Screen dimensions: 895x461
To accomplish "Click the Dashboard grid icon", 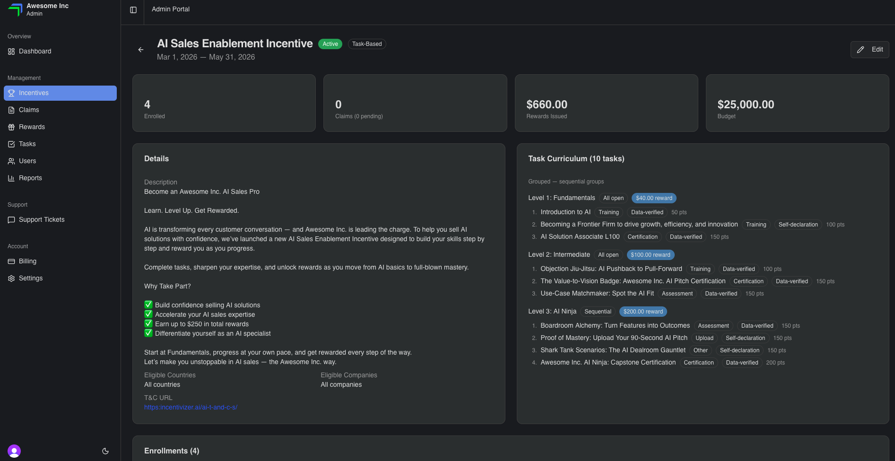I will tap(11, 52).
